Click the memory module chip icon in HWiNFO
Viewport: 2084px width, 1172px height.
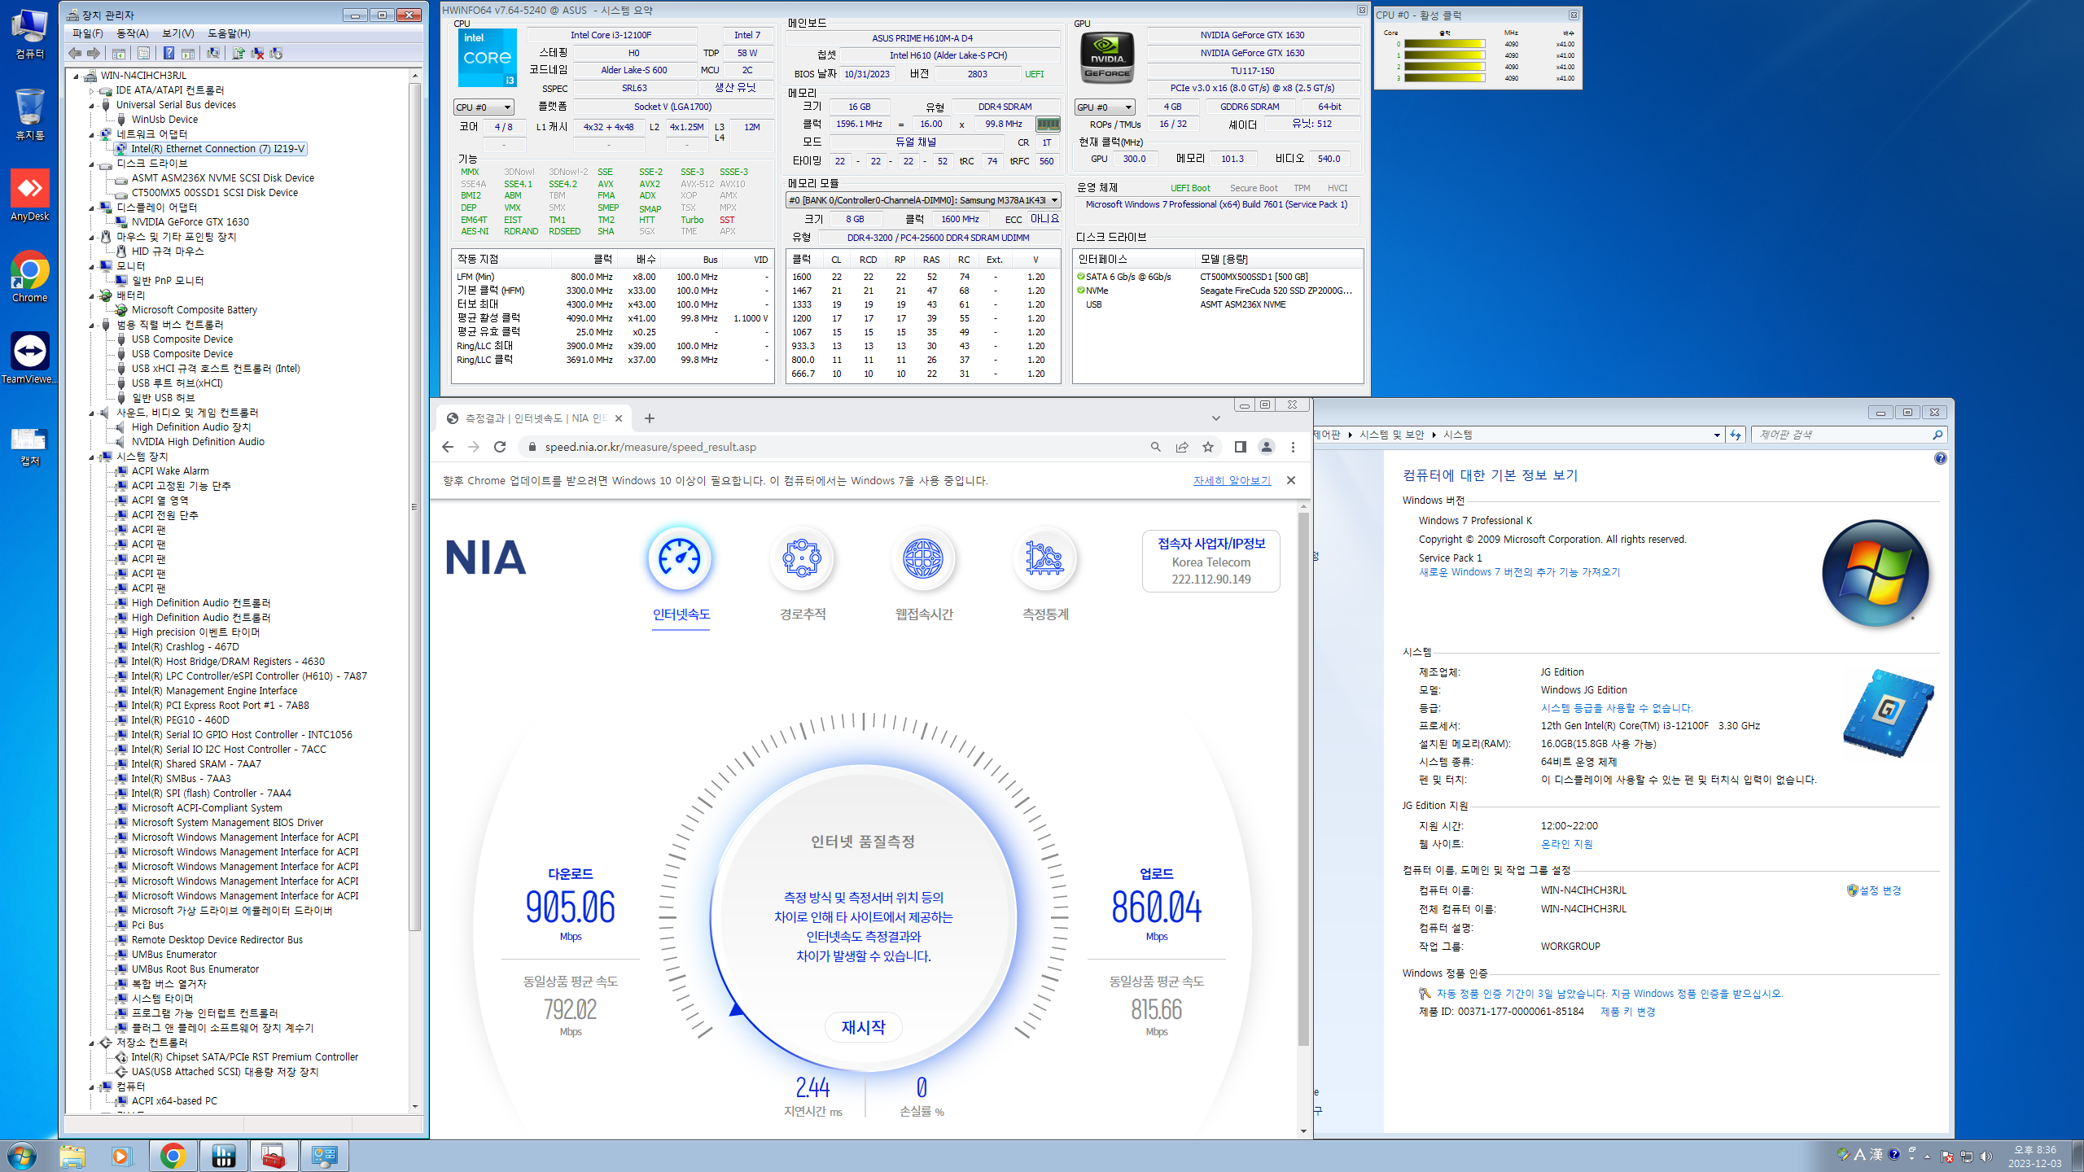1047,125
